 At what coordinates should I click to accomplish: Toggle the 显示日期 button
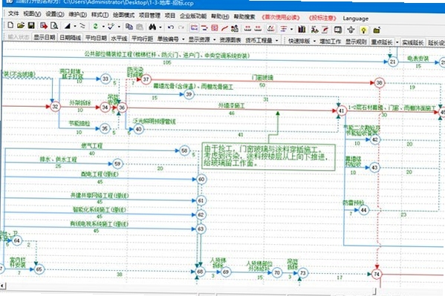45,37
